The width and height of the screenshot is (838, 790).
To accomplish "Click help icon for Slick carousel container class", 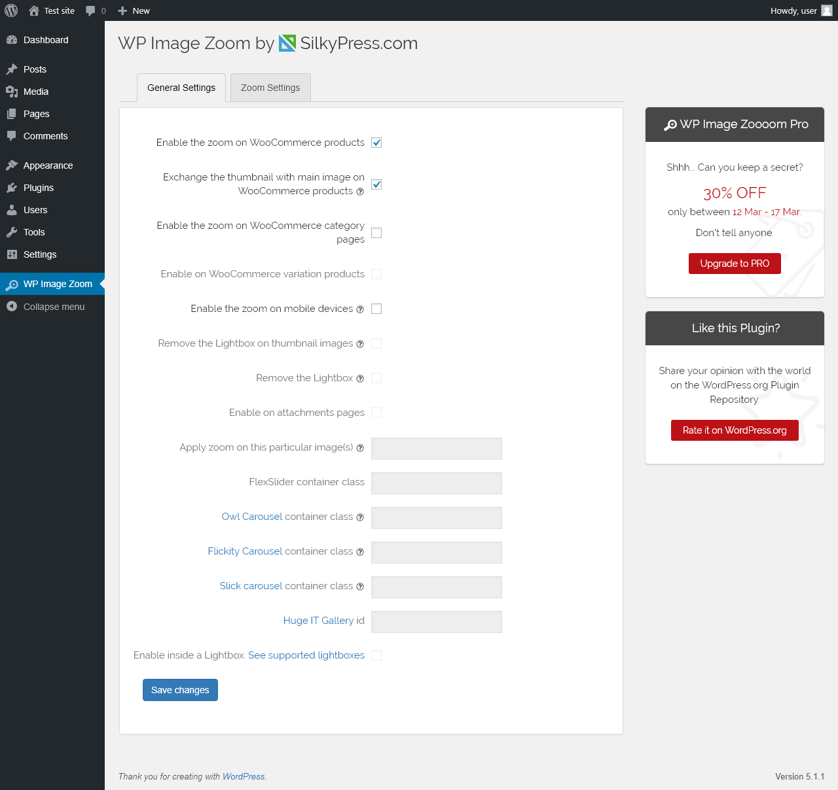I will click(x=360, y=587).
